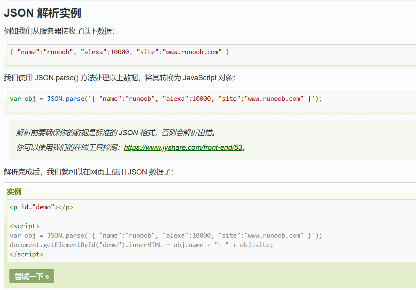Click the received JSON data code line
The height and width of the screenshot is (290, 416).
click(x=119, y=52)
